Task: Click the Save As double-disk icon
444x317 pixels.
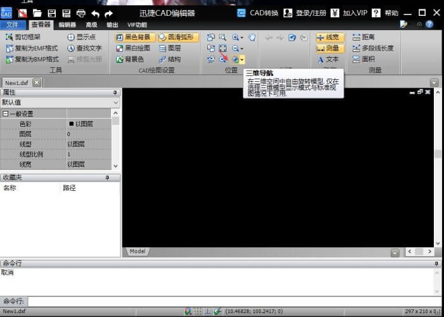Action: coord(66,13)
